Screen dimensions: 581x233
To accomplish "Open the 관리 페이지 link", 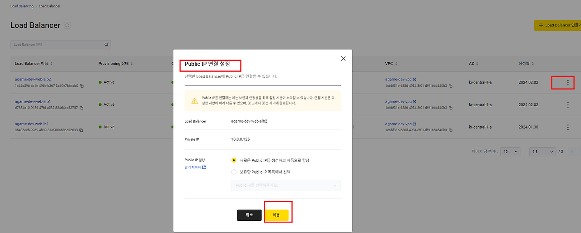I will coord(195,168).
